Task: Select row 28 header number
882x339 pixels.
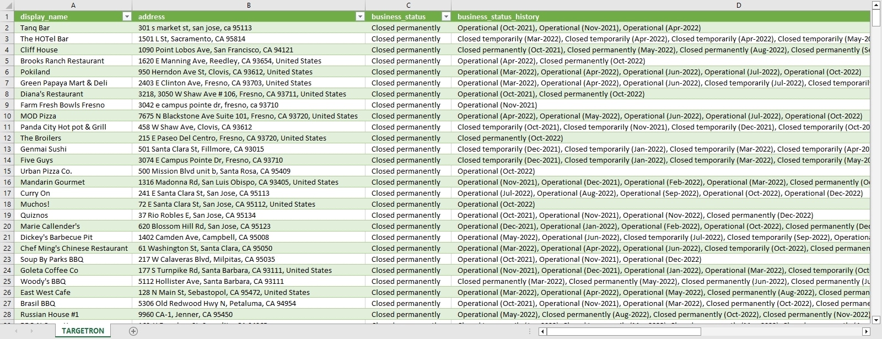Action: [7, 314]
